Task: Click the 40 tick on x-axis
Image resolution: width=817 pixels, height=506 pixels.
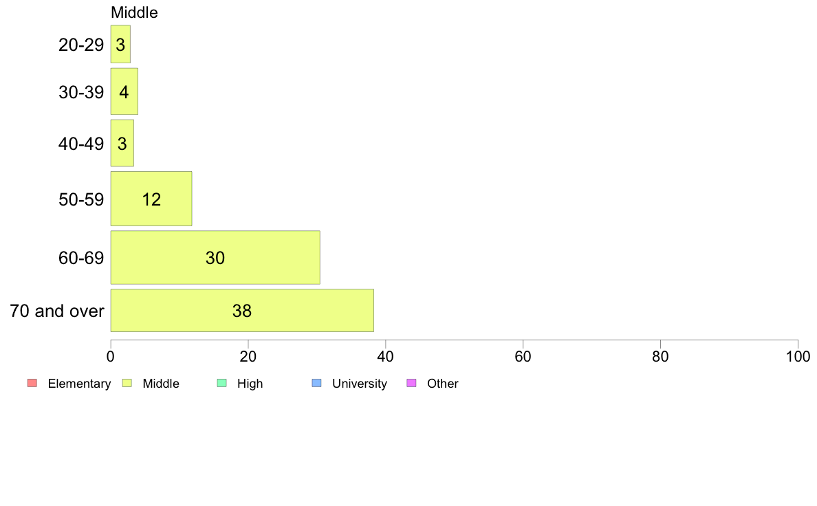Action: [386, 356]
